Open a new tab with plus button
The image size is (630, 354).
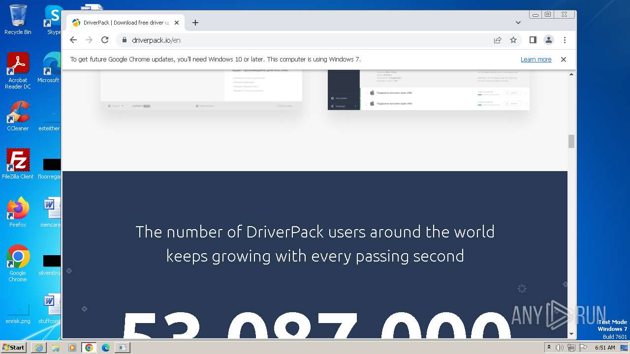(x=195, y=23)
